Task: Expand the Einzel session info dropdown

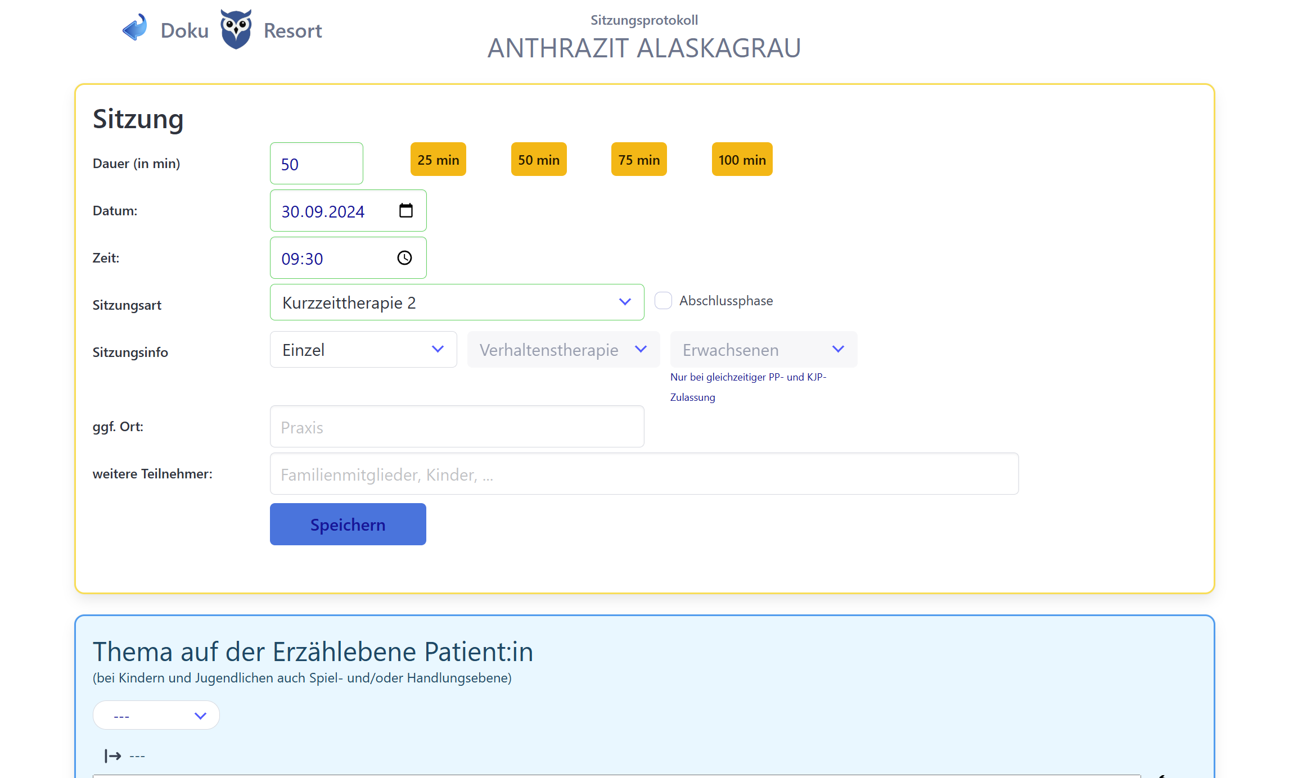Action: [x=363, y=350]
